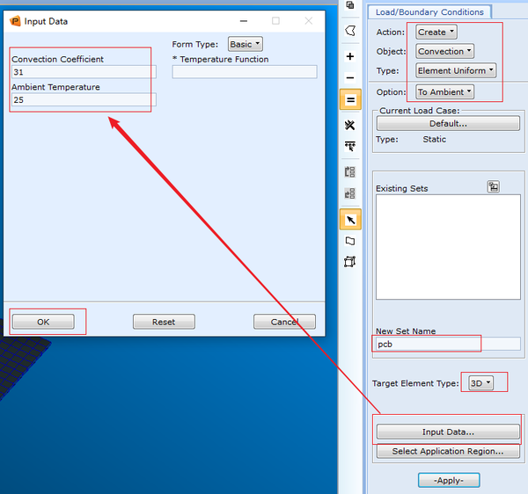Open the Type dropdown set to Element Uniform
Image resolution: width=528 pixels, height=494 pixels.
click(456, 70)
